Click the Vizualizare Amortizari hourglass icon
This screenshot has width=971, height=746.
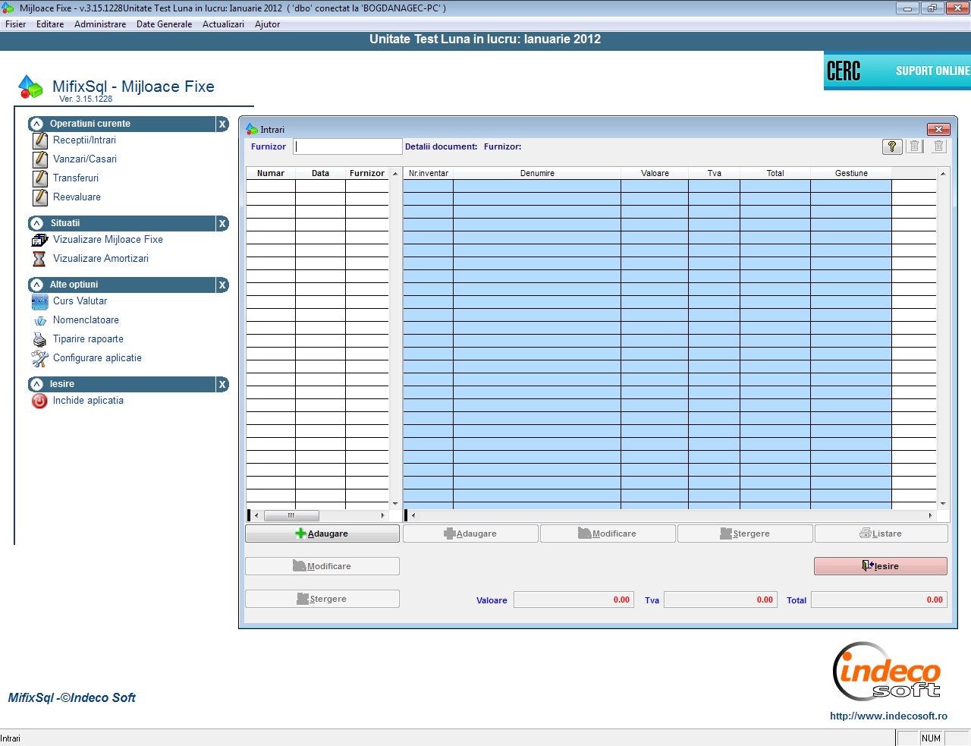(x=39, y=259)
